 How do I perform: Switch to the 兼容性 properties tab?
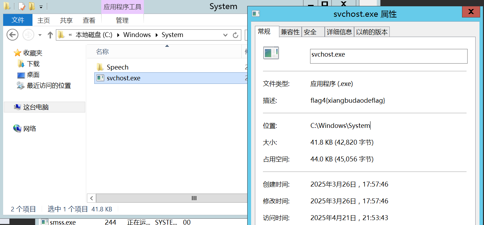click(290, 32)
